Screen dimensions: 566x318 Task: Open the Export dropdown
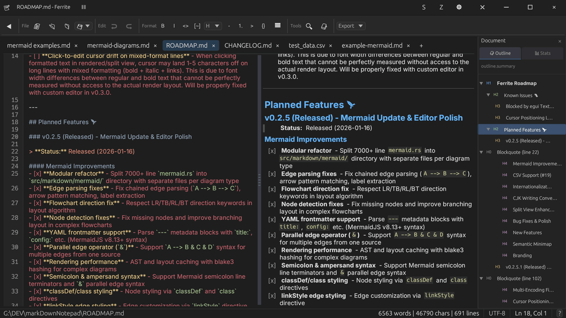(352, 26)
